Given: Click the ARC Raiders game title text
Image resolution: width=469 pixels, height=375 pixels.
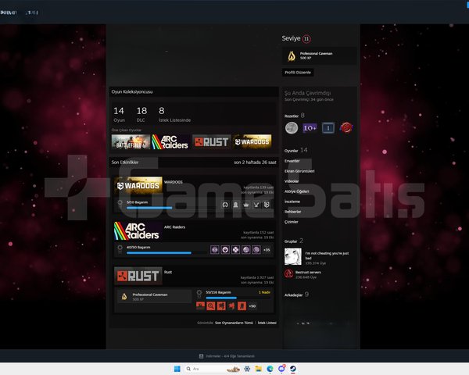Looking at the screenshot, I should coord(174,227).
